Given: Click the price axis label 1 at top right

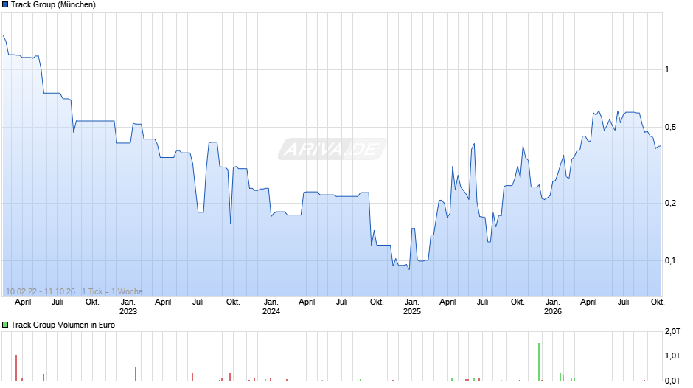Looking at the screenshot, I should (667, 69).
